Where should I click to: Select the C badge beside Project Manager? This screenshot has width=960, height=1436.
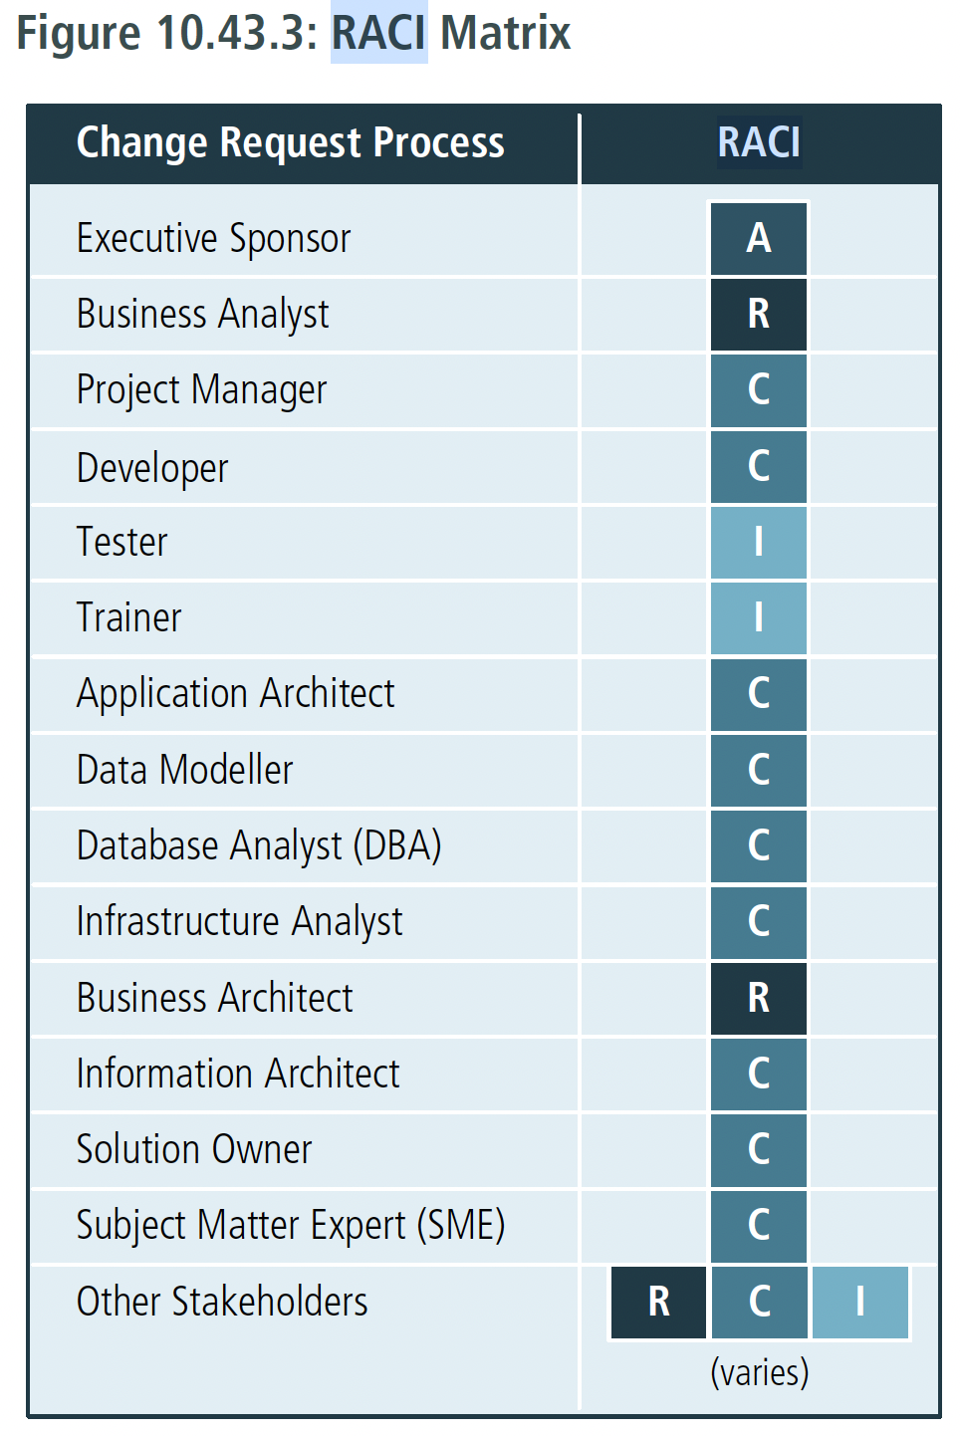pos(758,389)
